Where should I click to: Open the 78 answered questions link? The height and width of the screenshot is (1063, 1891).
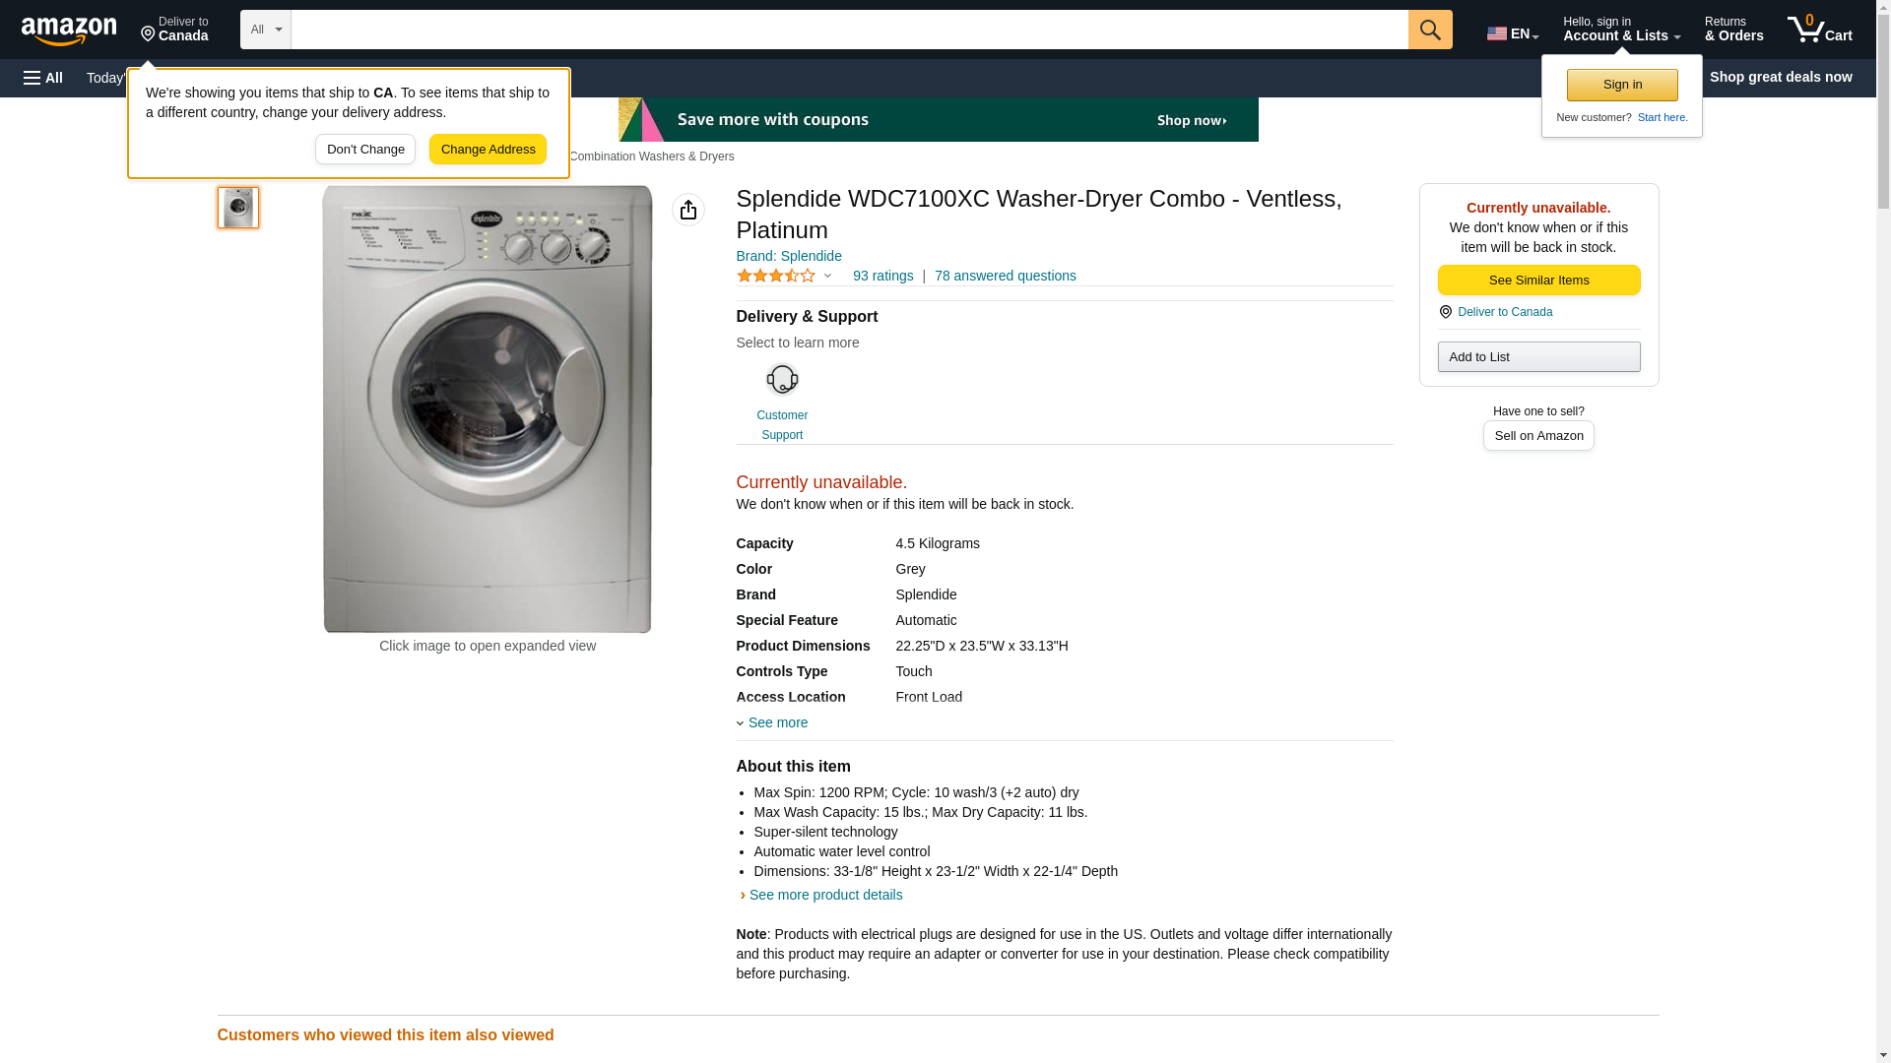tap(1005, 276)
